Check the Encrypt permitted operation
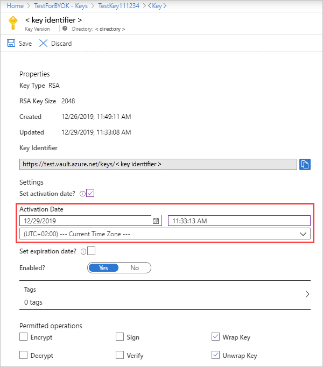The width and height of the screenshot is (323, 367). click(x=23, y=337)
